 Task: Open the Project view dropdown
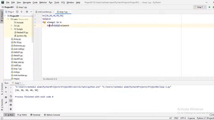coord(10,12)
